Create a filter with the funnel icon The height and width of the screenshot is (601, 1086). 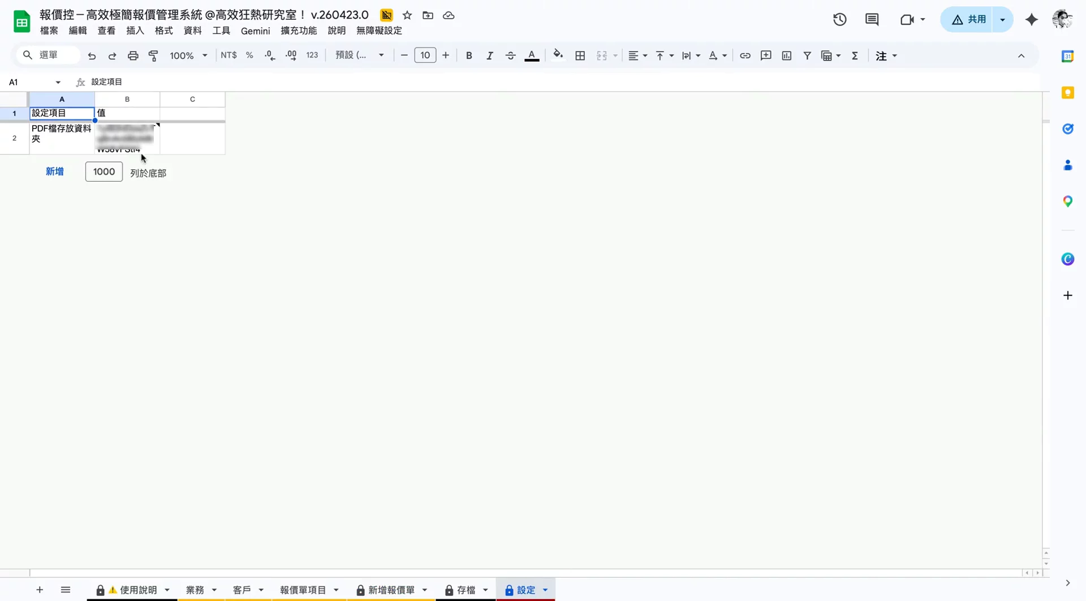807,55
